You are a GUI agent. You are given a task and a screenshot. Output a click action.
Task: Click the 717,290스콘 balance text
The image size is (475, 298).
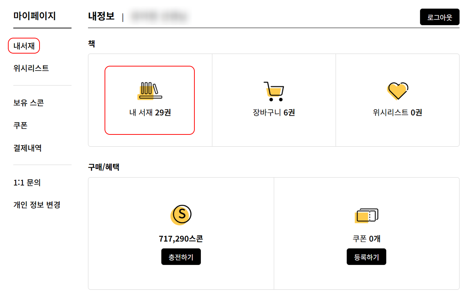181,239
